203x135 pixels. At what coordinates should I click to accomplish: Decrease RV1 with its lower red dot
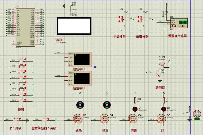click(119, 21)
